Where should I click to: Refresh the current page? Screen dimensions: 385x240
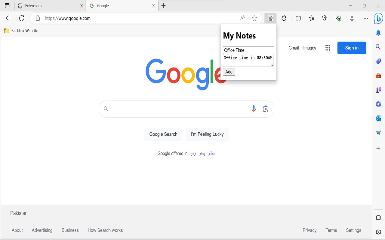[22, 18]
